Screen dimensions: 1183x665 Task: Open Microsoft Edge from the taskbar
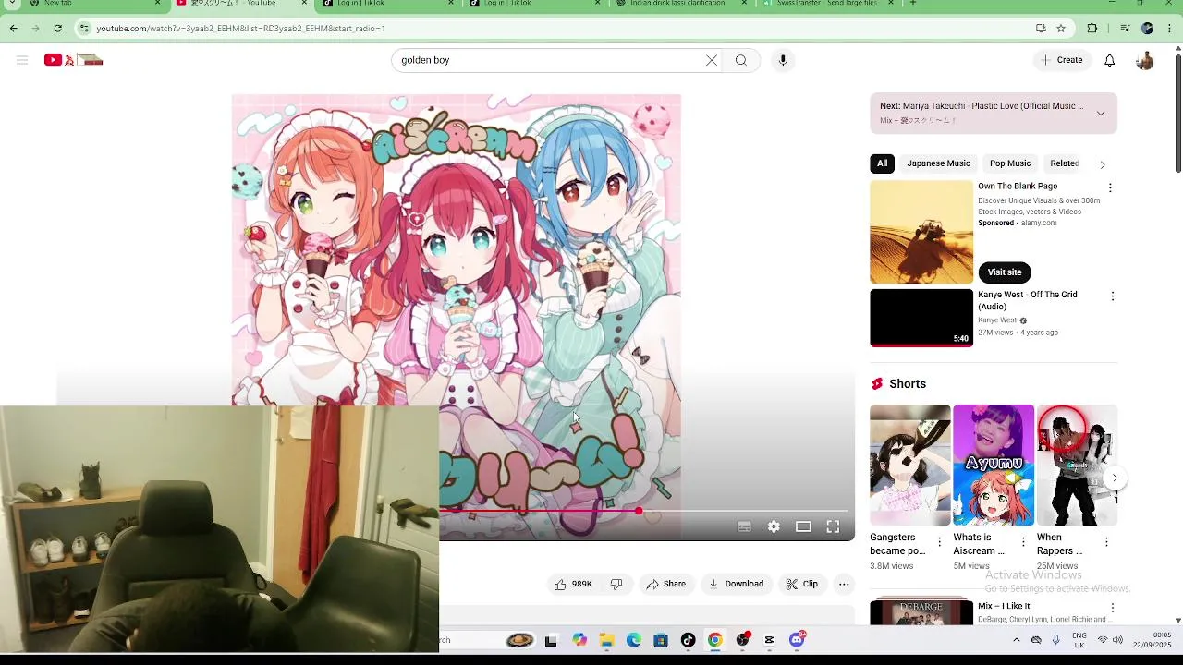pos(634,640)
